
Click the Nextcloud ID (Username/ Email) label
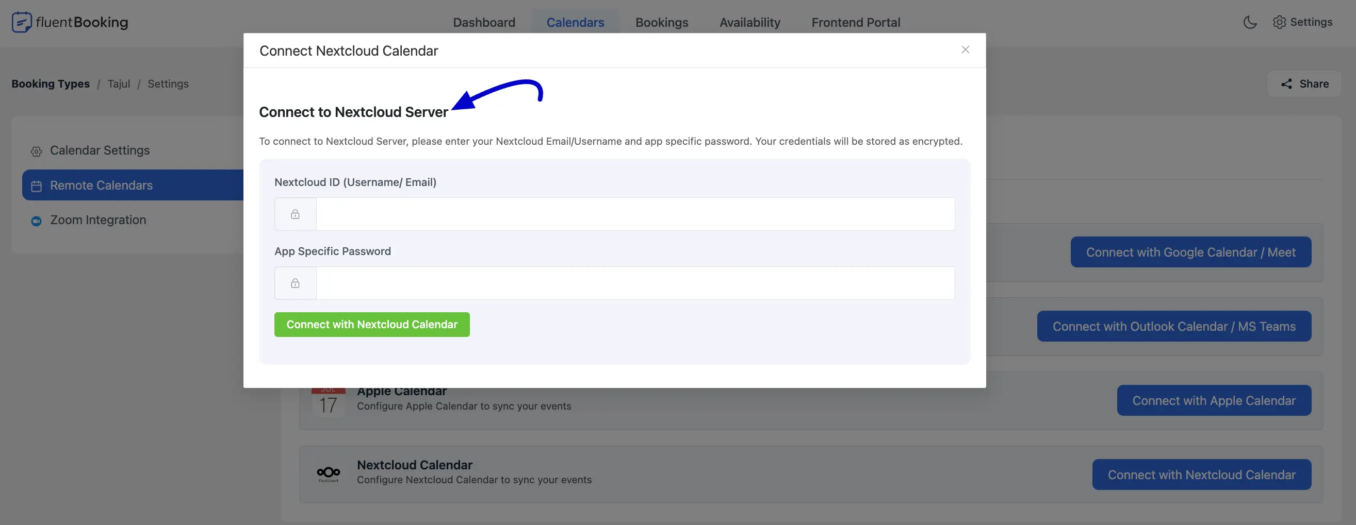click(355, 182)
